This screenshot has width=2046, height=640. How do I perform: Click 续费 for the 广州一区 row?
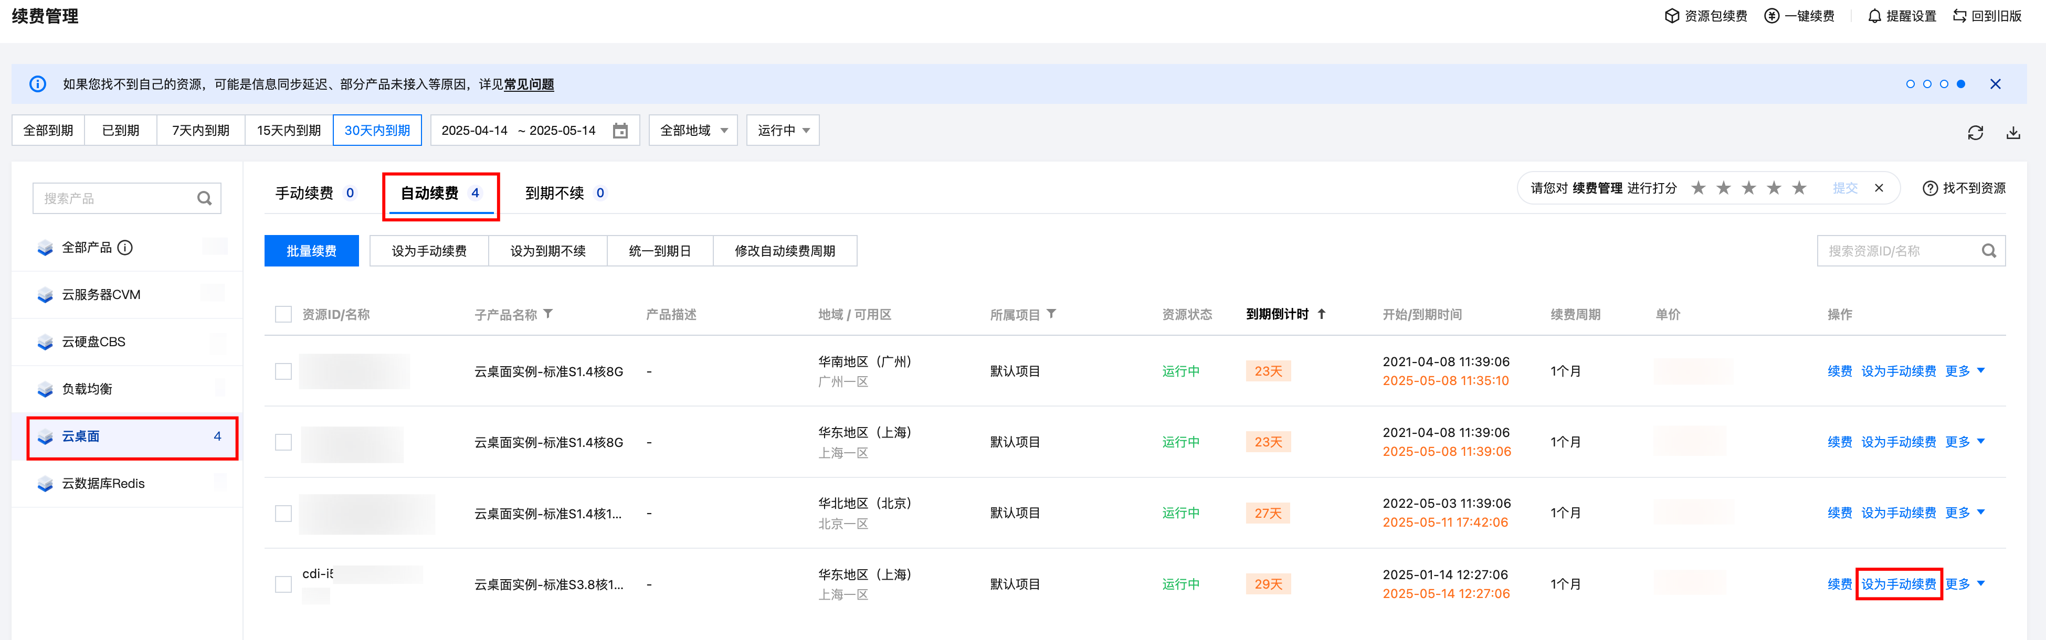[x=1840, y=371]
